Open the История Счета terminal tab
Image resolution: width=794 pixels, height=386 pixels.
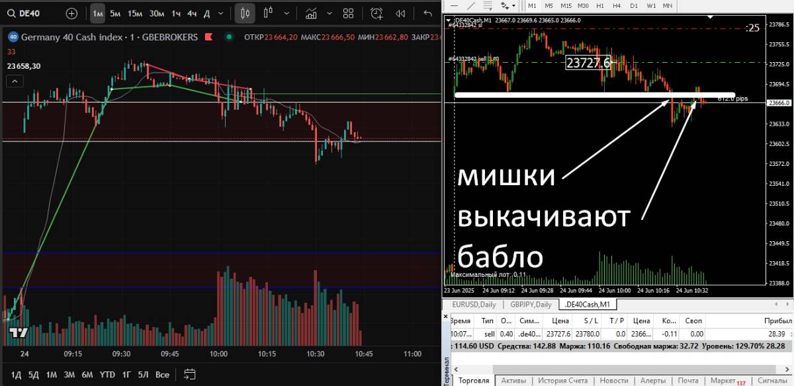click(563, 381)
